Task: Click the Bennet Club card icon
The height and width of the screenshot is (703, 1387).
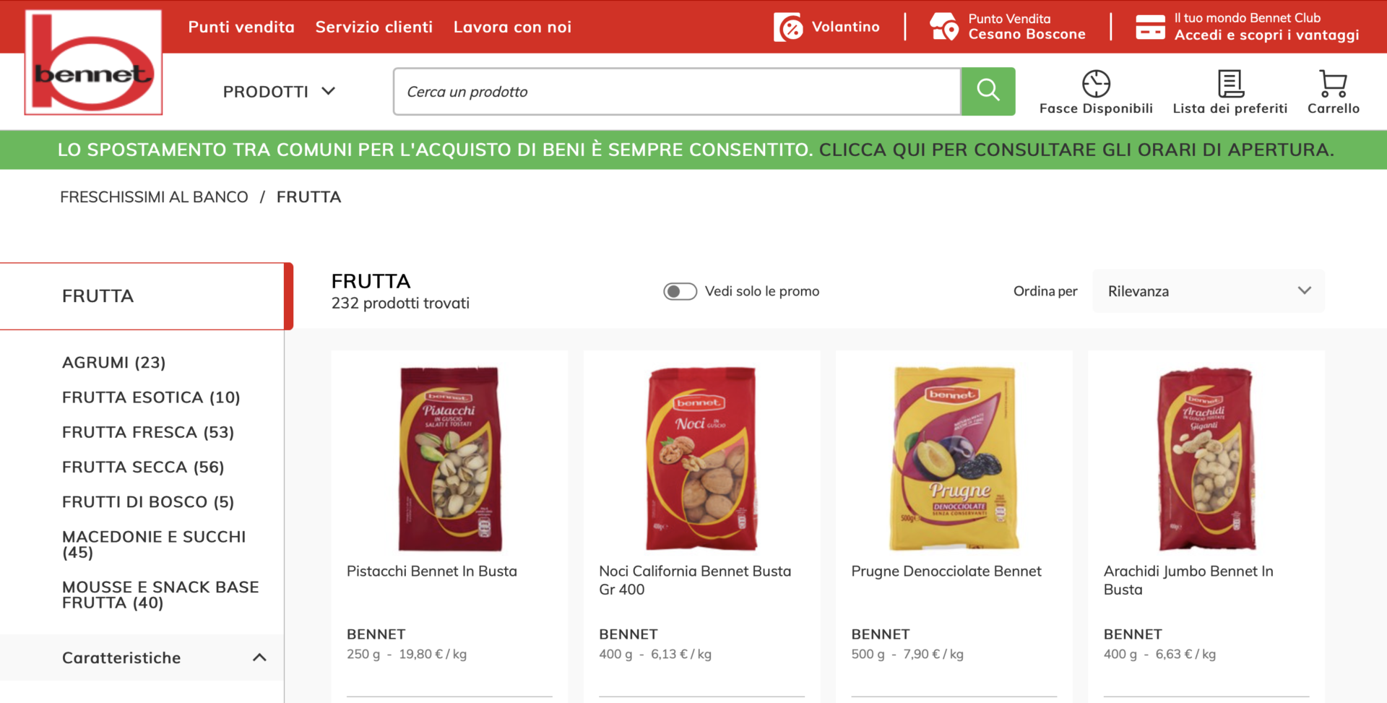Action: click(1150, 27)
